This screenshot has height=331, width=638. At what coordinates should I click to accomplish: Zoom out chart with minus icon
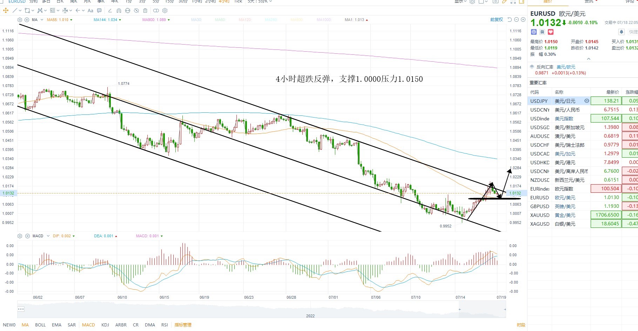point(516,20)
